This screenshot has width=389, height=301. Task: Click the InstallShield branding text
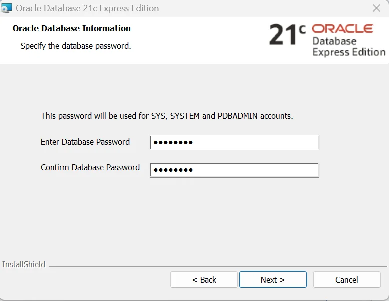(x=24, y=264)
